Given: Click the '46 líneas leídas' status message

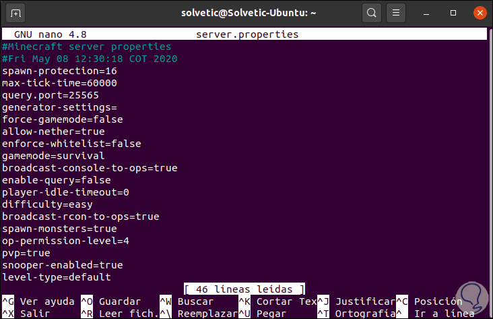Looking at the screenshot, I should click(x=244, y=289).
